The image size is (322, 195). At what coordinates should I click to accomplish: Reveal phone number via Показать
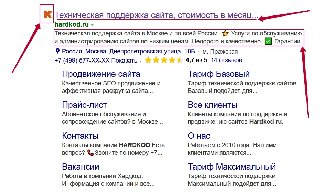[x=124, y=61]
